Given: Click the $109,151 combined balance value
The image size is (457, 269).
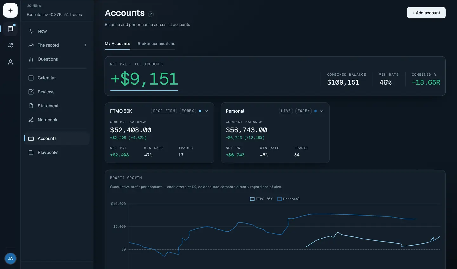Looking at the screenshot, I should 343,82.
